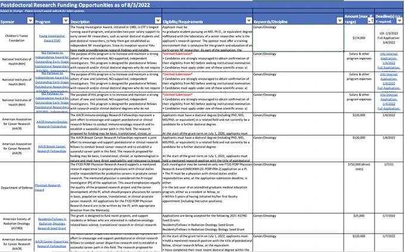Select AACR sponsor cell in Breast Cancer row
This screenshot has height=252, width=405.
17,148
